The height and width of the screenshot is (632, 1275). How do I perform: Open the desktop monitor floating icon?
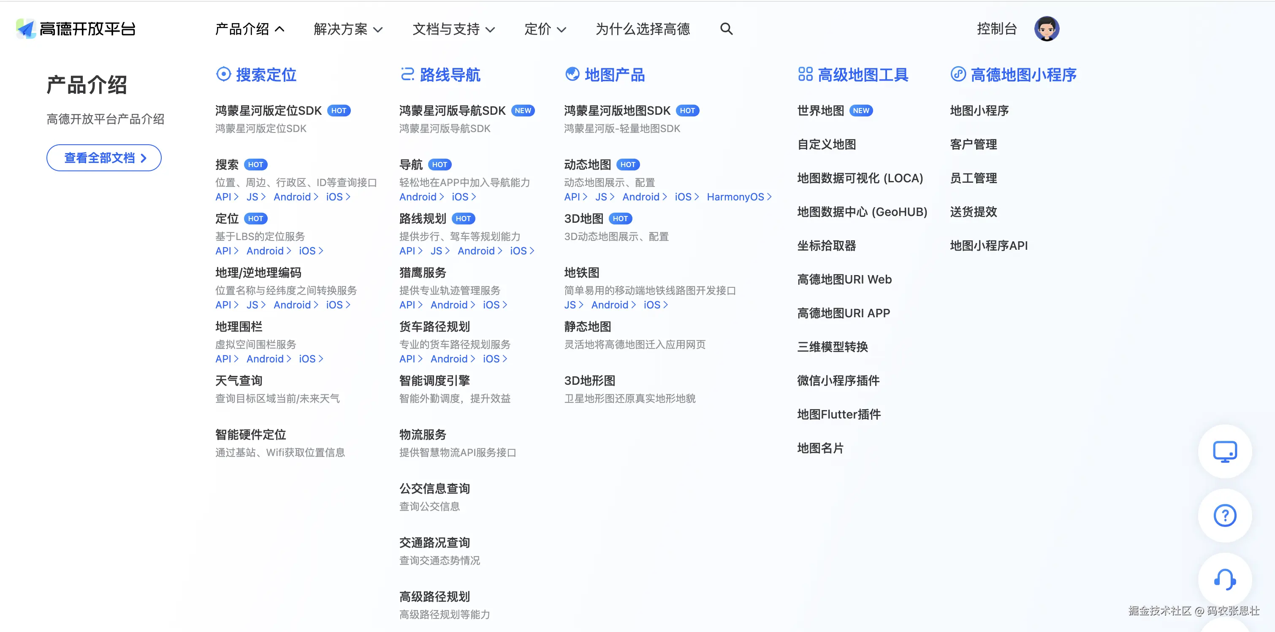1224,451
